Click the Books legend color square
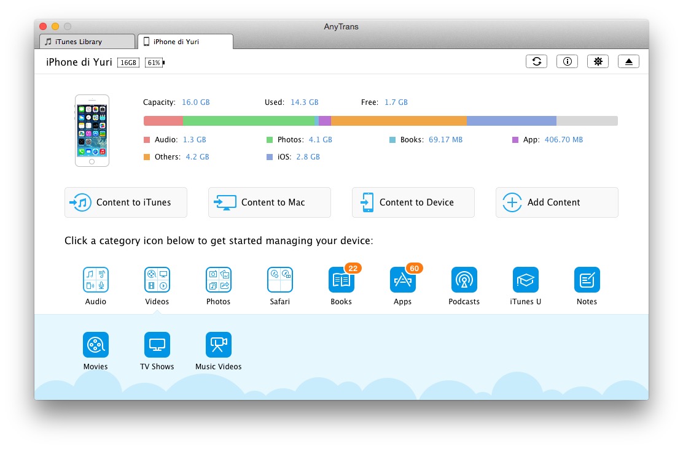The height and width of the screenshot is (449, 683). point(392,140)
